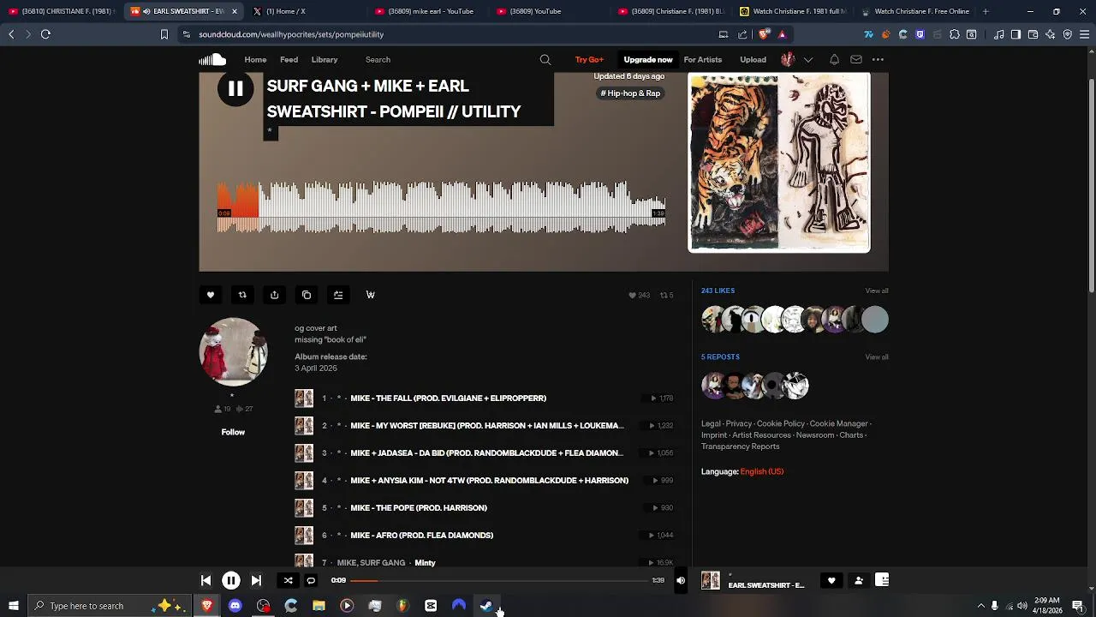Seek within the large track waveform
The height and width of the screenshot is (617, 1096).
(441, 207)
